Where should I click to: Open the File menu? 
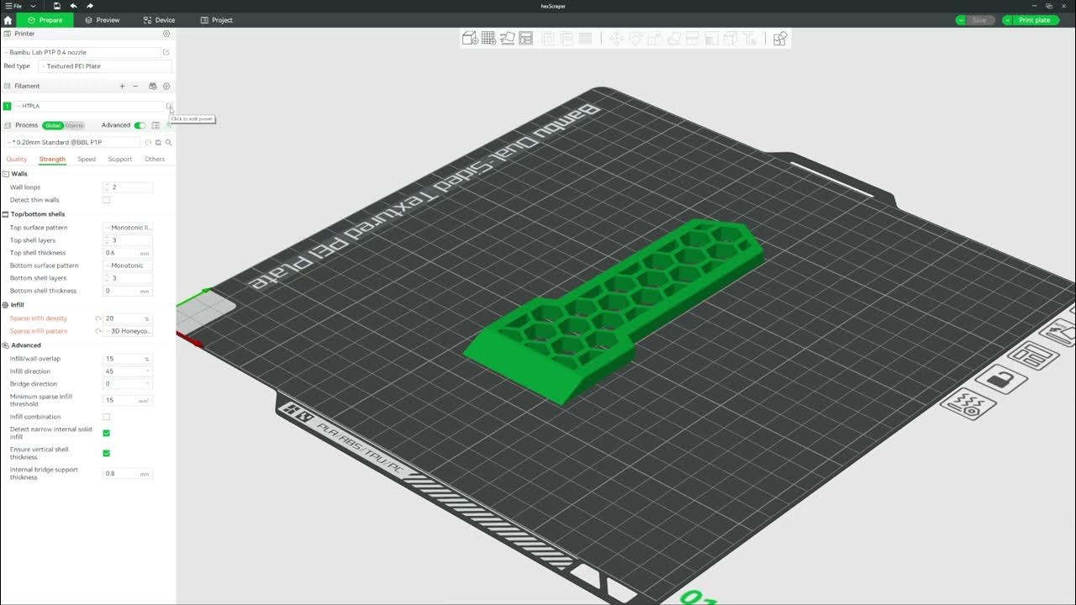pyautogui.click(x=14, y=6)
